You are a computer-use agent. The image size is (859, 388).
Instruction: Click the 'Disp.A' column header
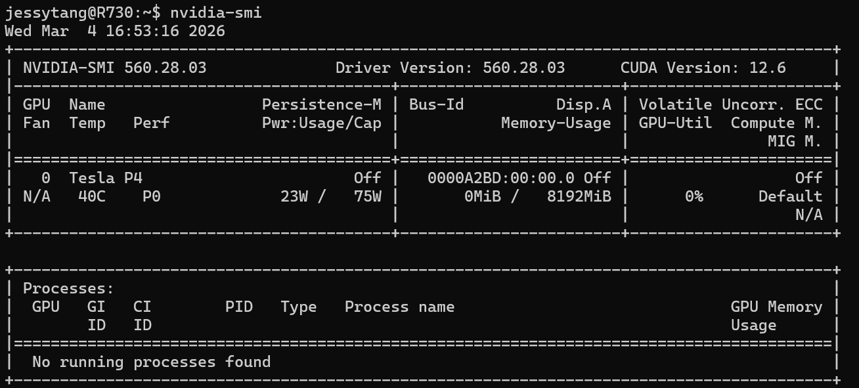584,104
